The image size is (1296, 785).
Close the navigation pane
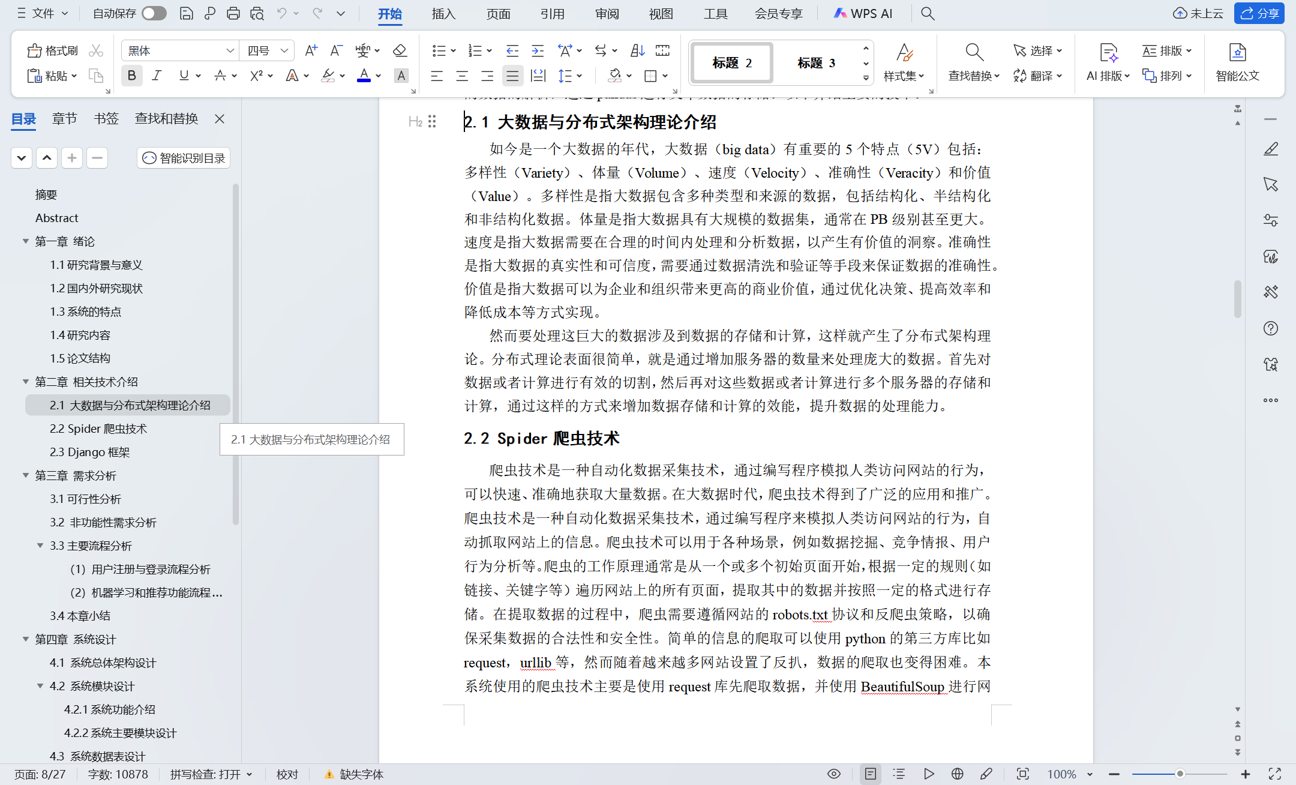(220, 119)
